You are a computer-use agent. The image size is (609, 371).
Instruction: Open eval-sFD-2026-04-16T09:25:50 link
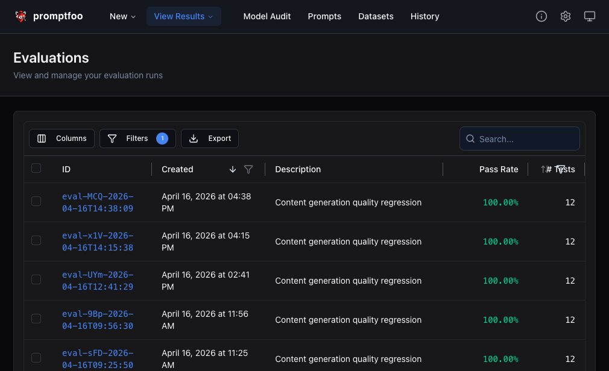point(98,360)
